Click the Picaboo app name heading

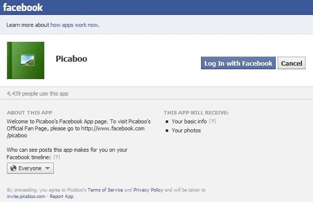(71, 59)
